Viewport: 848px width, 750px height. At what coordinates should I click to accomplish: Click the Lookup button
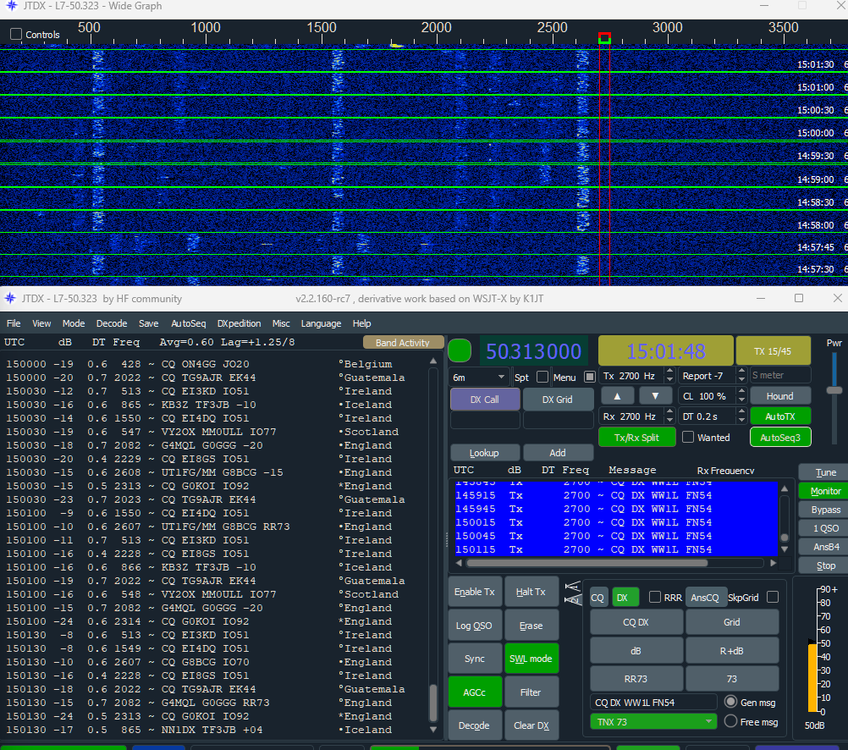[x=484, y=452]
